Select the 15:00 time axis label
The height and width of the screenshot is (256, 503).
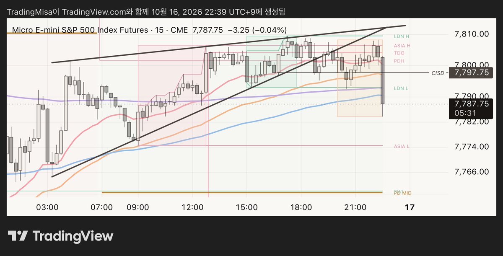[x=246, y=207]
